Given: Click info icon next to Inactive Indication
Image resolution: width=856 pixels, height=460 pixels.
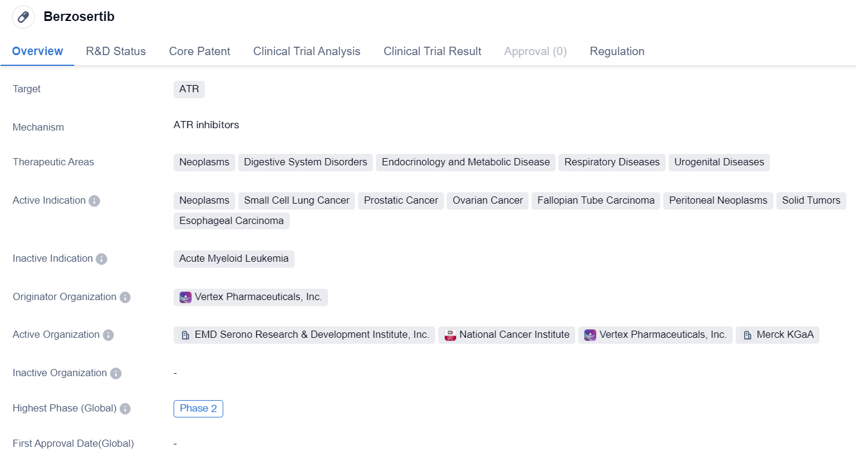Looking at the screenshot, I should tap(102, 259).
